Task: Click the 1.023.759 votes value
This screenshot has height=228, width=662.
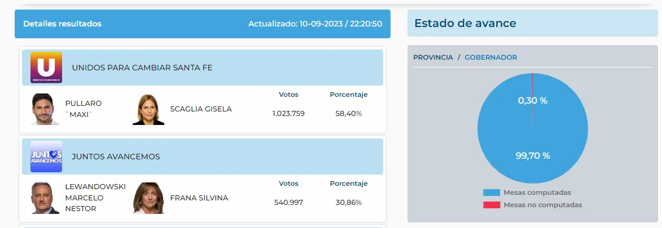Action: click(x=288, y=114)
